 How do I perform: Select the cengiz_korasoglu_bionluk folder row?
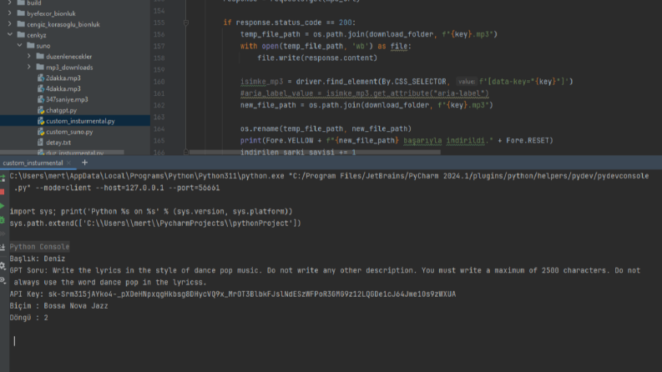click(75, 24)
